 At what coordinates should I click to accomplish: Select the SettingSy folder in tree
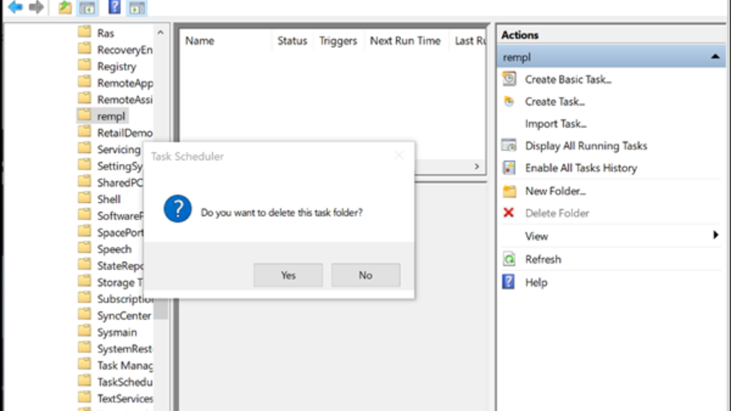(120, 166)
